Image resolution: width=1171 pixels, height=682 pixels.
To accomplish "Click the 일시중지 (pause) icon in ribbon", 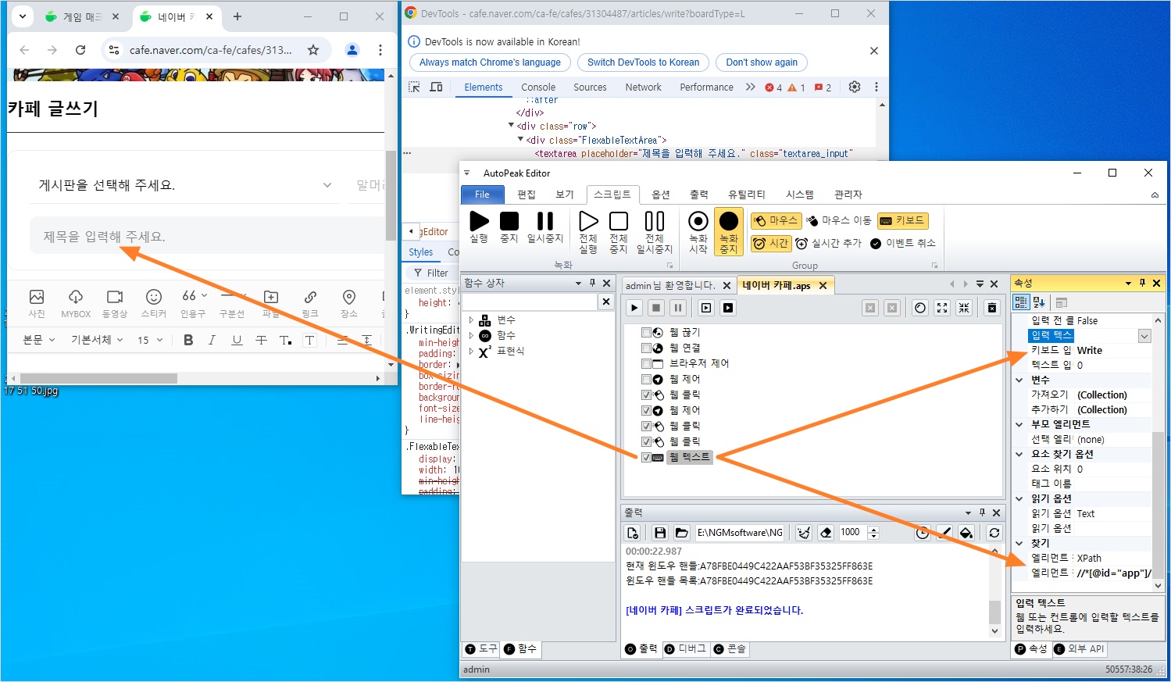I will (545, 221).
